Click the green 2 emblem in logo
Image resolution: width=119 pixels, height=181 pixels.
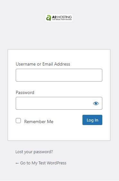click(49, 18)
